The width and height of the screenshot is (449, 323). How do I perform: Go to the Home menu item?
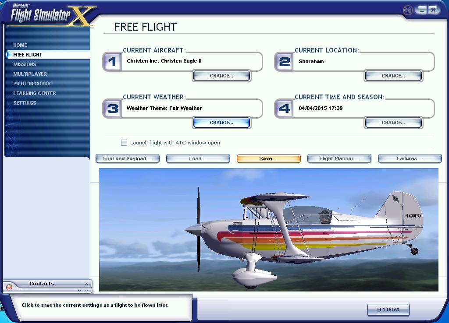point(20,45)
